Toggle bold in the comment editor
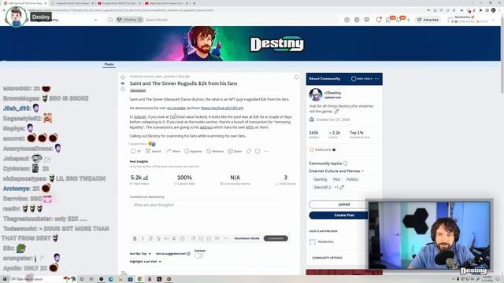504x283 pixels. (x=135, y=238)
